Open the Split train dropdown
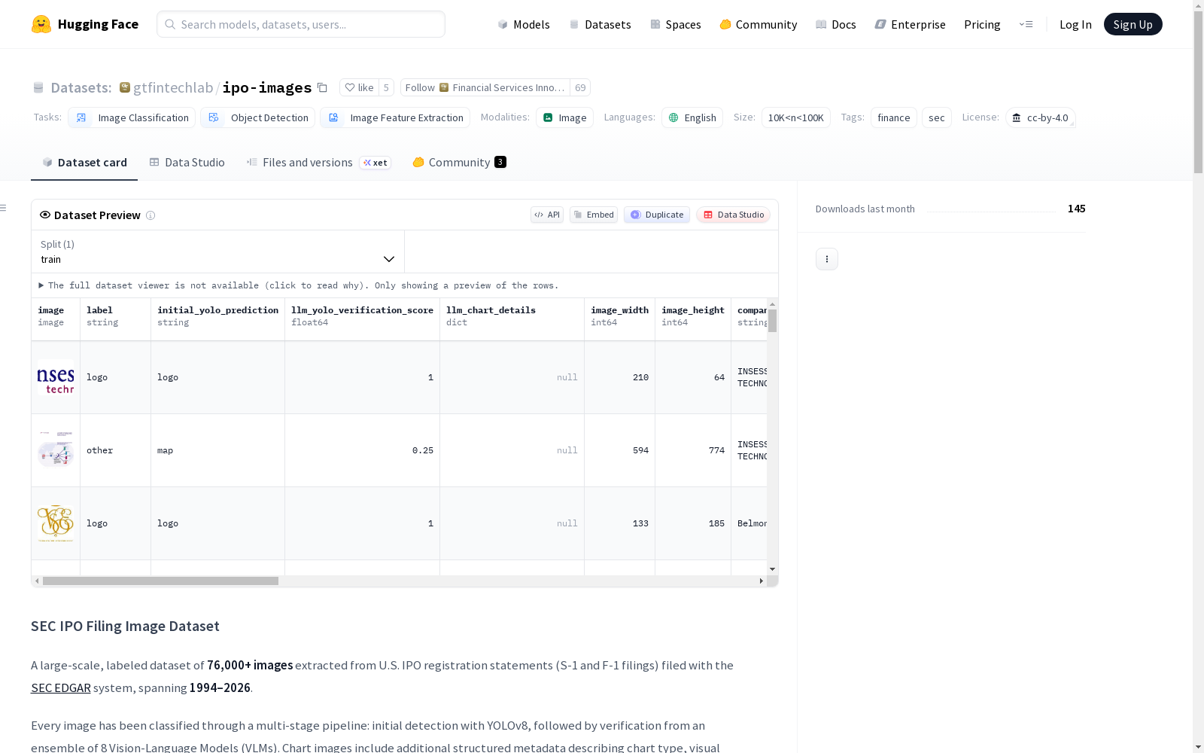 218,252
